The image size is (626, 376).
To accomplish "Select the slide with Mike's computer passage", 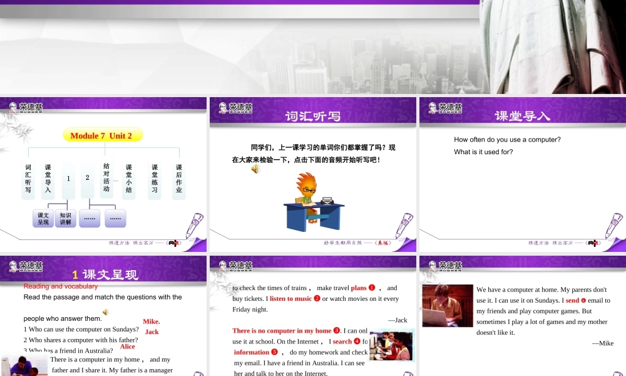I will [x=522, y=316].
